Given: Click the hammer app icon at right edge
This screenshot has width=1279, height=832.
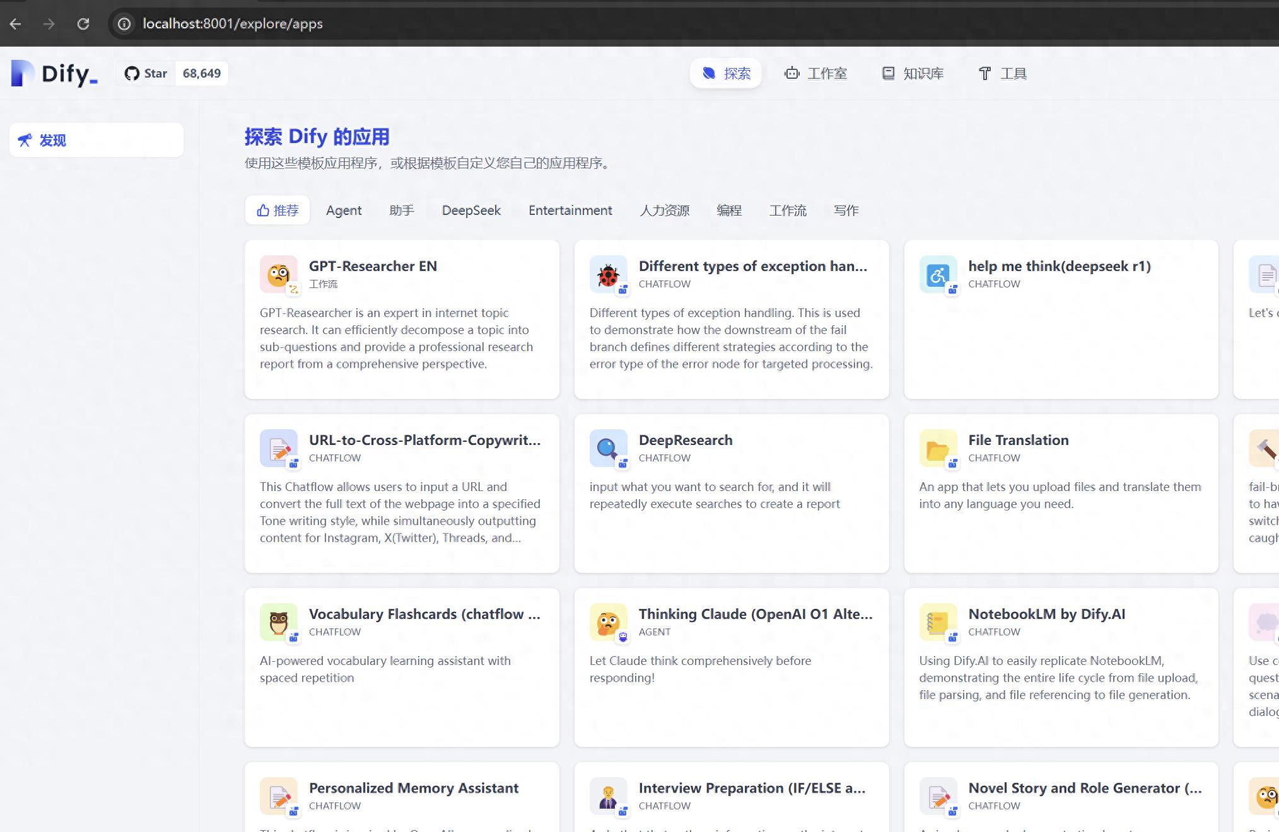Looking at the screenshot, I should (x=1264, y=448).
